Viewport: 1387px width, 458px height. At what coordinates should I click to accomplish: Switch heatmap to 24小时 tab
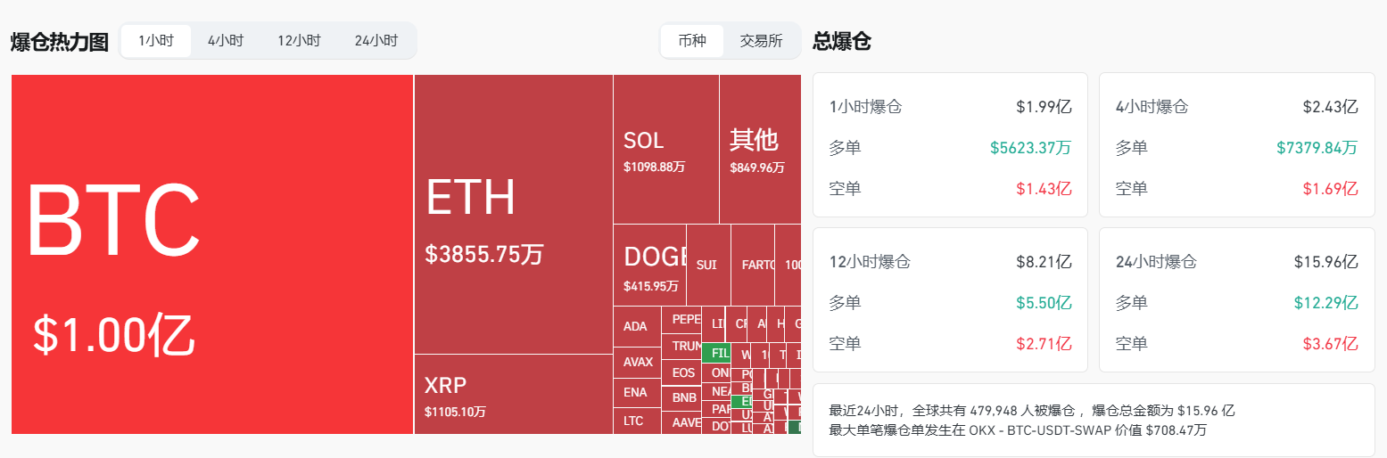coord(376,41)
